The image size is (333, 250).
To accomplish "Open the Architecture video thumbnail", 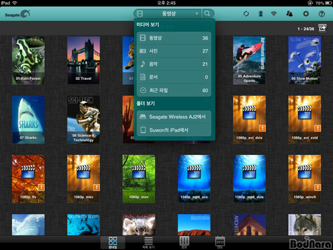I will [249, 225].
